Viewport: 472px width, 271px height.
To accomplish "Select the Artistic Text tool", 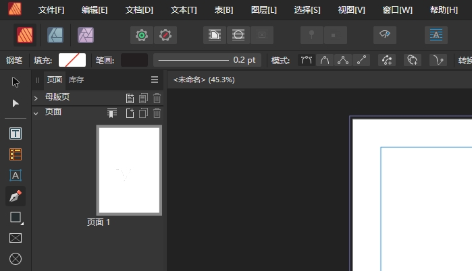I will click(x=16, y=175).
